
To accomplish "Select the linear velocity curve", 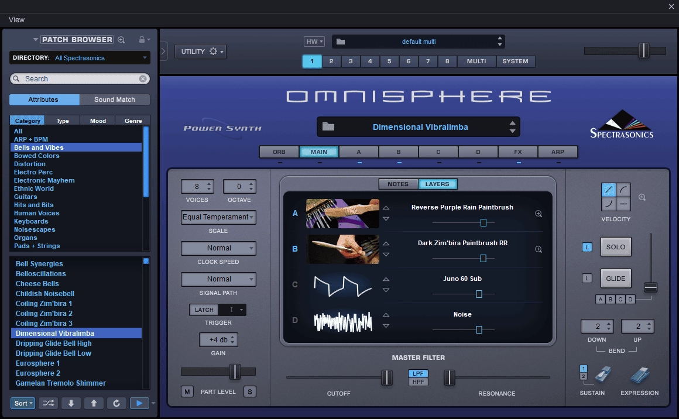I will pos(608,190).
